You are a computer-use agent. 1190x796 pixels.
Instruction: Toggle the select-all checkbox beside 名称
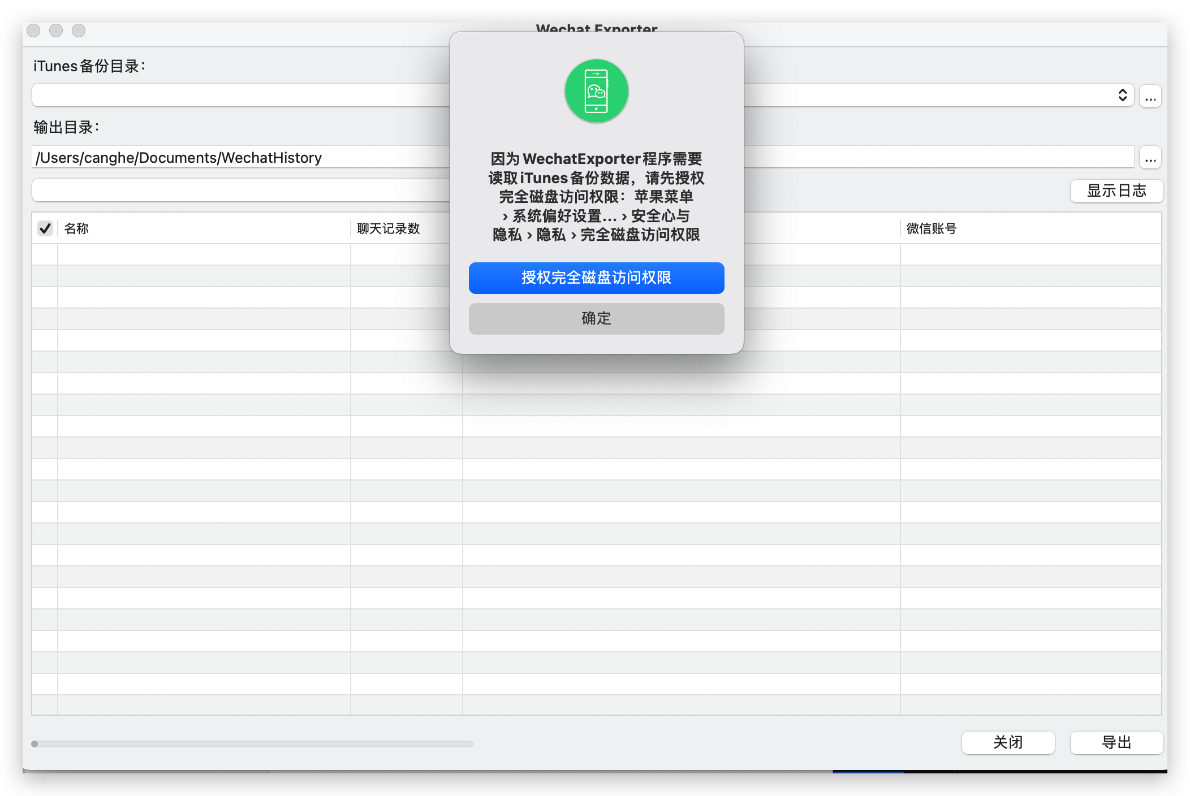point(45,228)
